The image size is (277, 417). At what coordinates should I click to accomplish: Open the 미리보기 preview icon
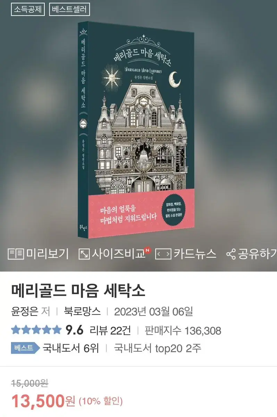coord(16,254)
